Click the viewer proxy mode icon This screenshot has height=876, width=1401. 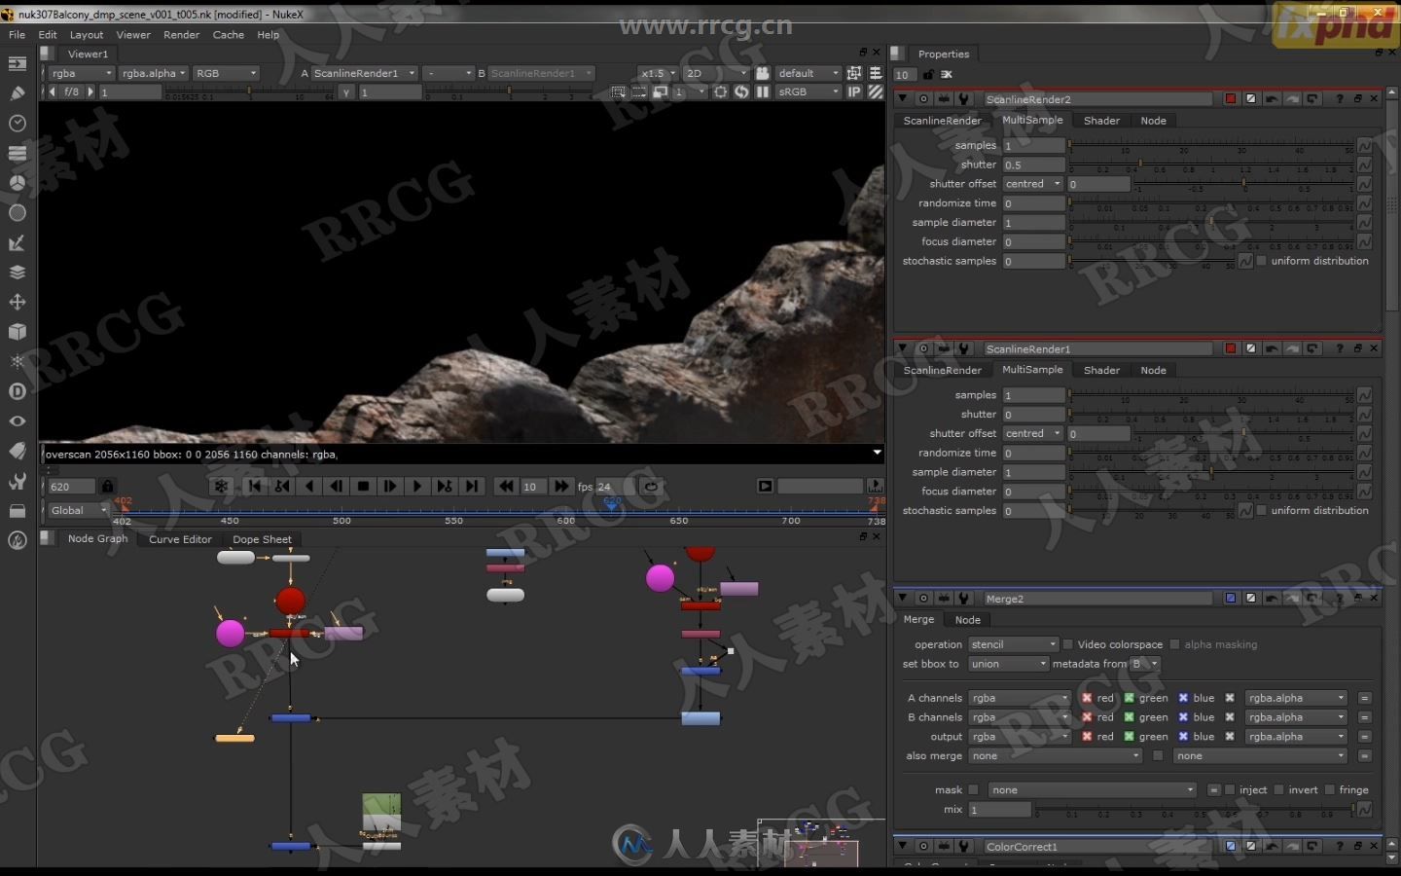pos(661,91)
